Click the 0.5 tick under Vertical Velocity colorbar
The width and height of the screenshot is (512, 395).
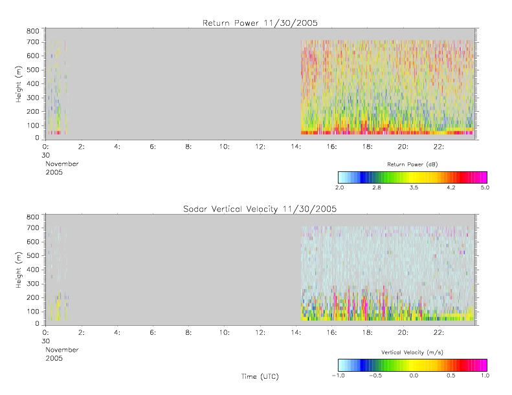451,376
